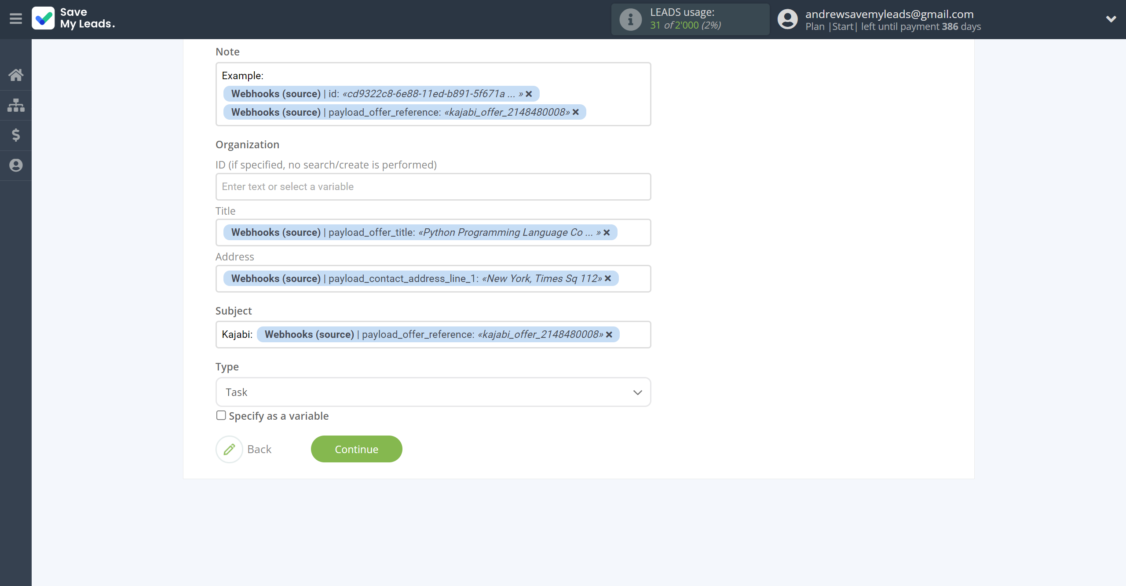Click the Continue button

356,449
